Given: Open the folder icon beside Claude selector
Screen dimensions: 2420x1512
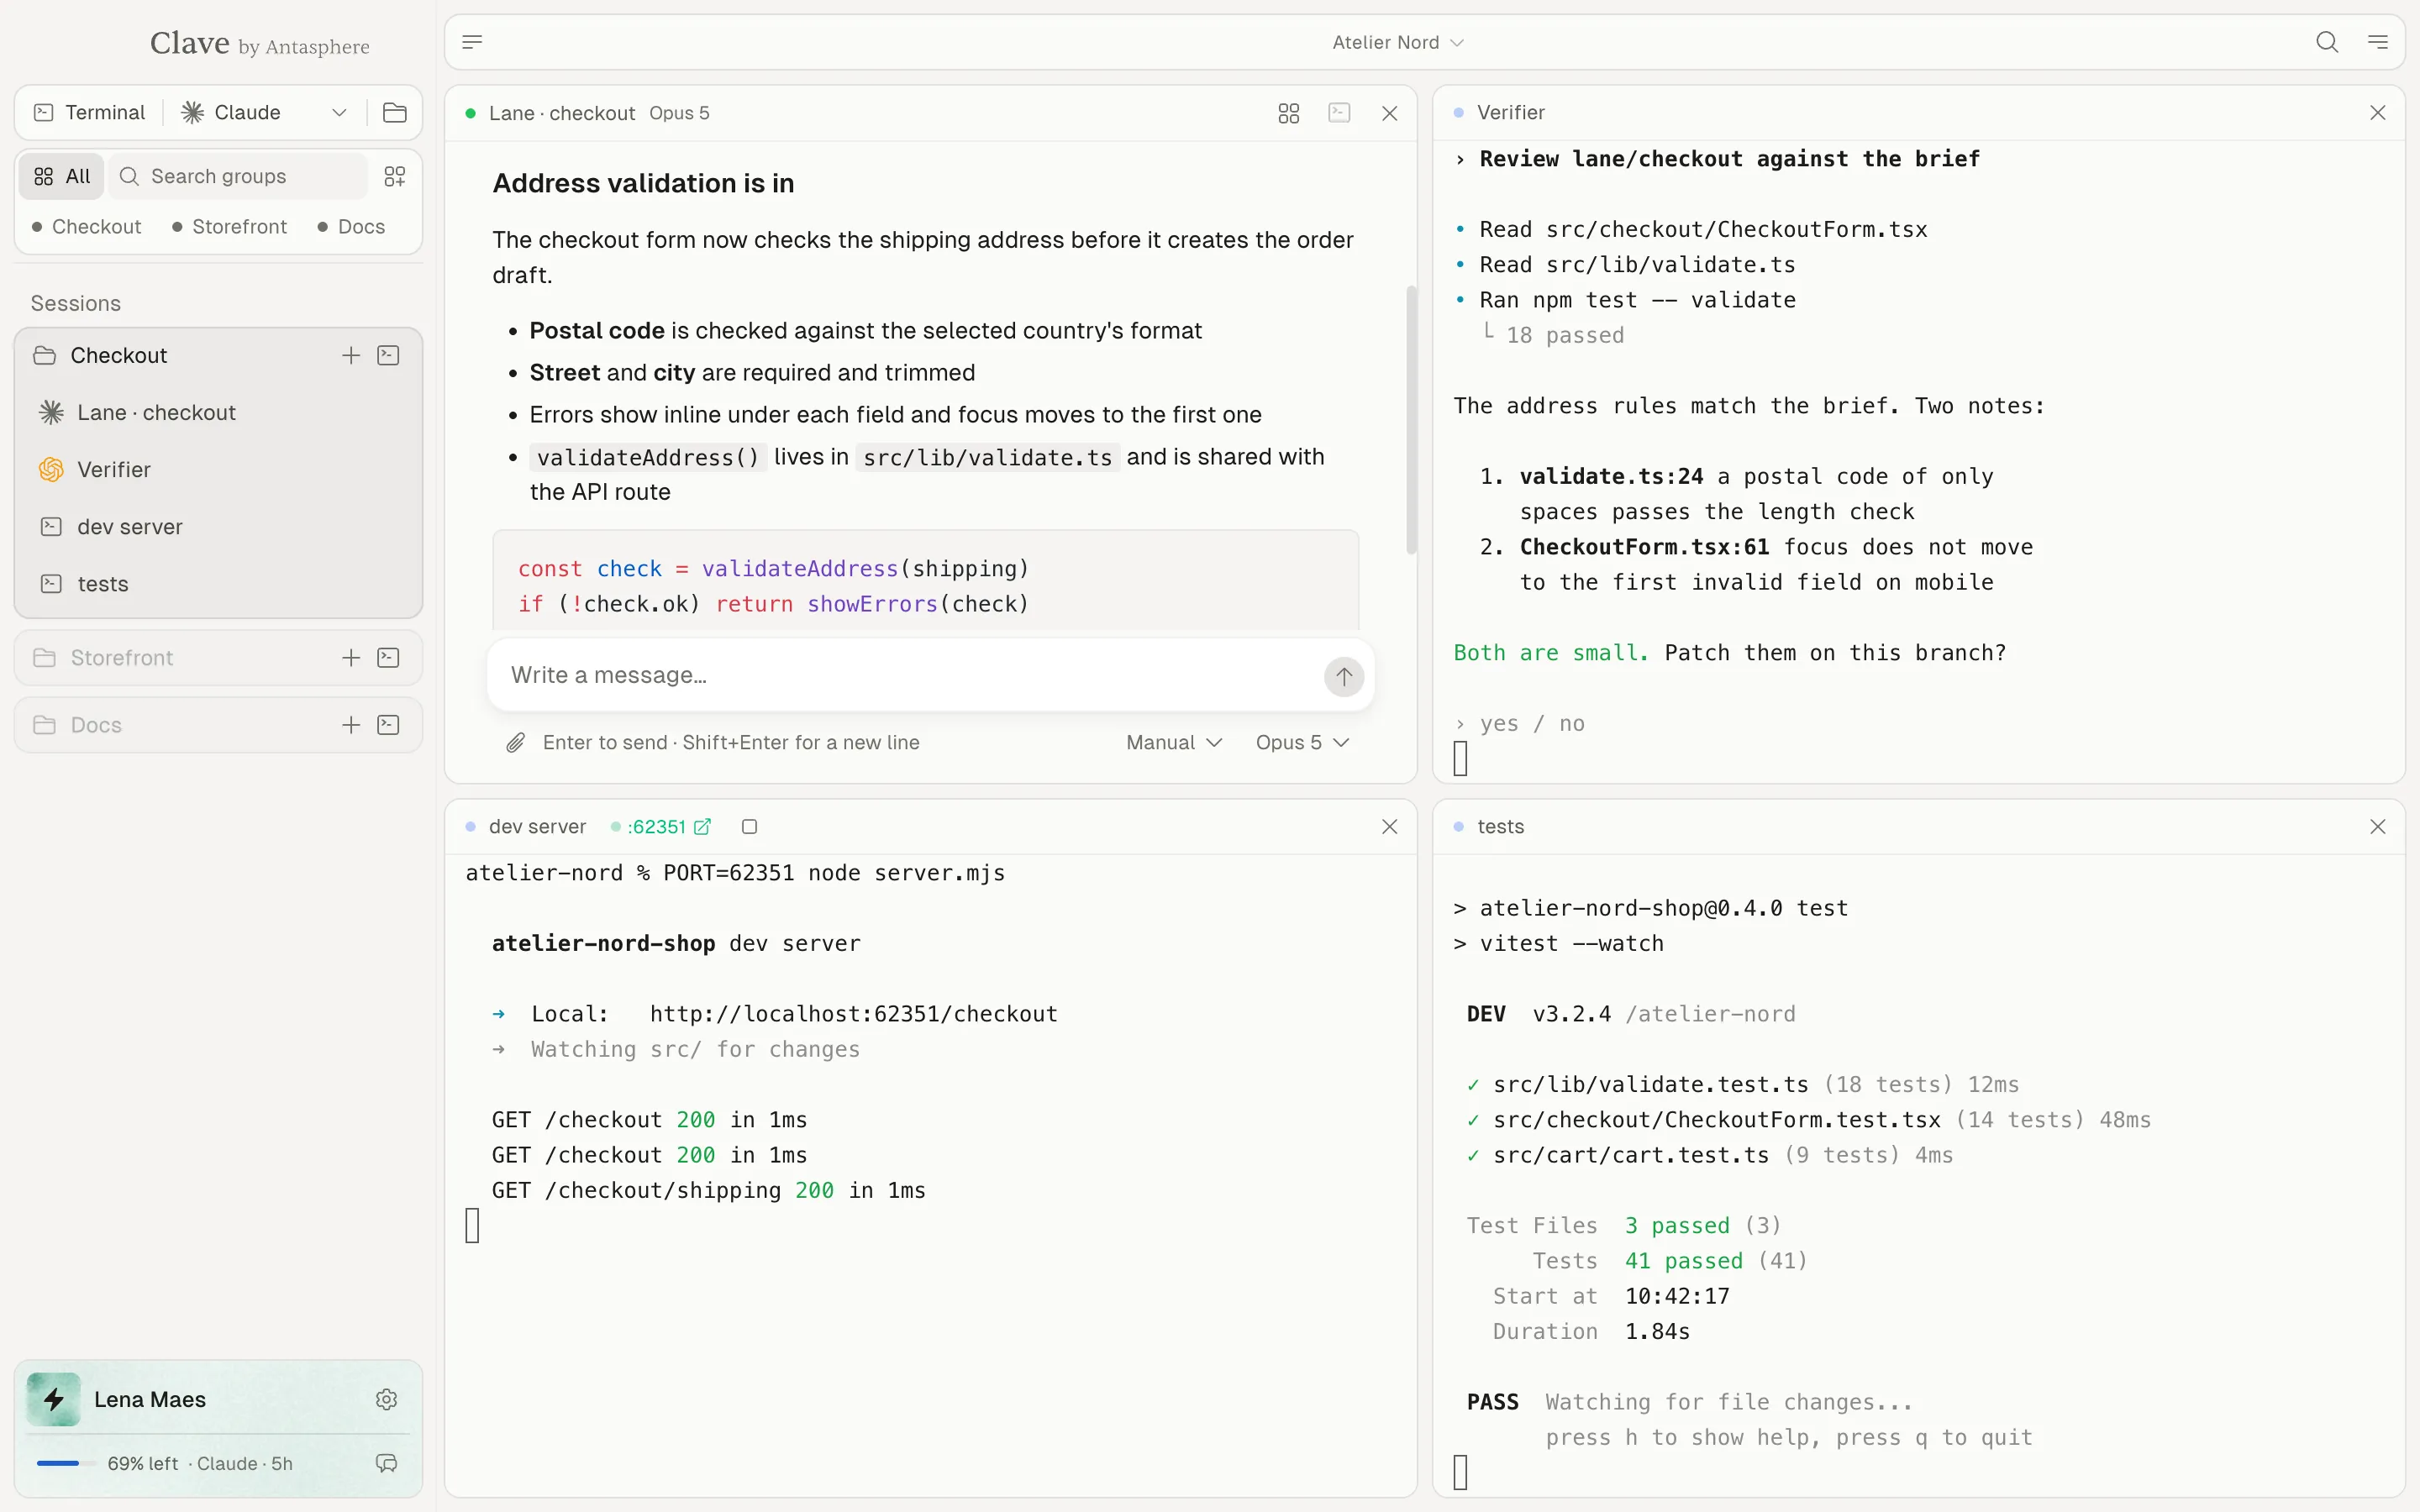Looking at the screenshot, I should [x=394, y=112].
